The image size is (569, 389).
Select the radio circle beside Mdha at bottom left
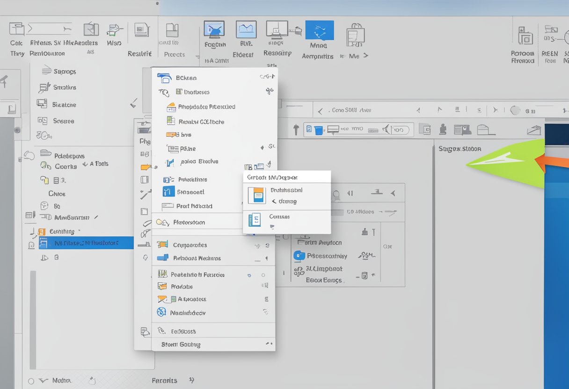pyautogui.click(x=30, y=380)
